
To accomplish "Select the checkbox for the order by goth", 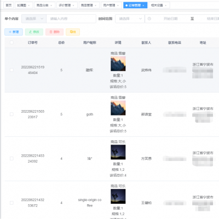I will [11, 114].
